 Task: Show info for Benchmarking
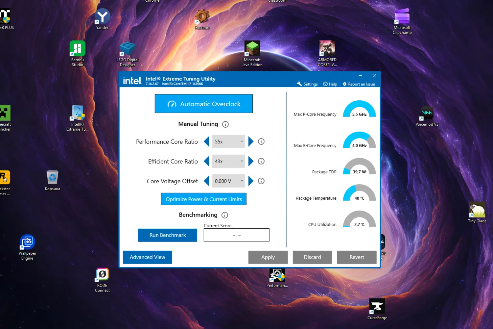pyautogui.click(x=225, y=215)
